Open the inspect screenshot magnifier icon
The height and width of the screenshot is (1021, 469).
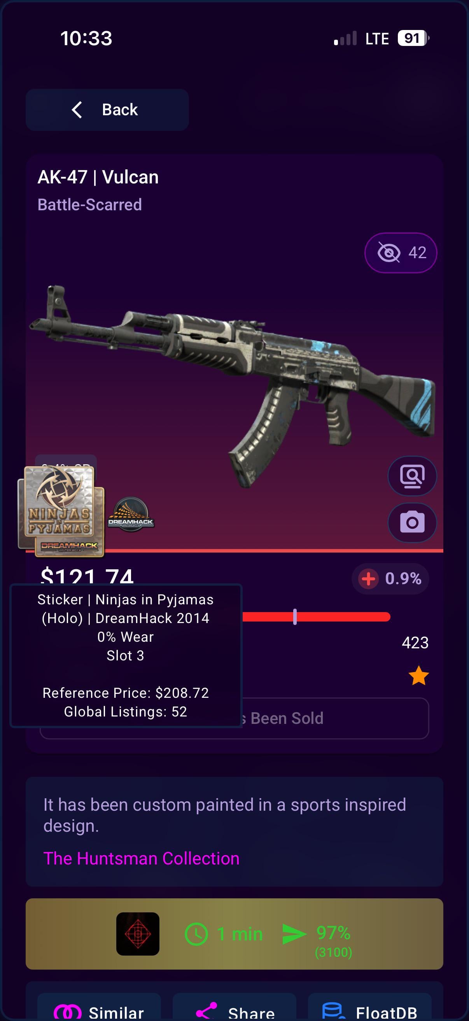pos(412,475)
